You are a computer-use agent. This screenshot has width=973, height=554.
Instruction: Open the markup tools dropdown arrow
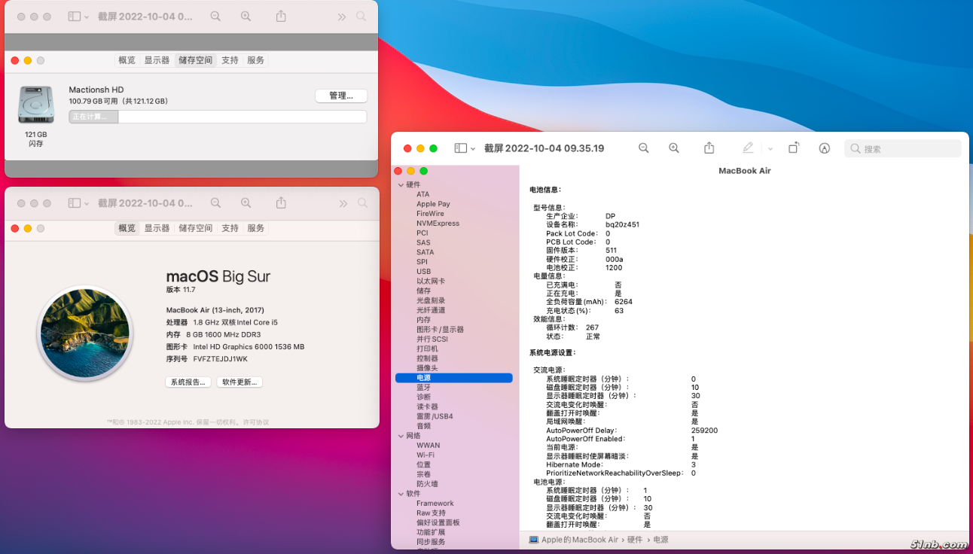(770, 148)
